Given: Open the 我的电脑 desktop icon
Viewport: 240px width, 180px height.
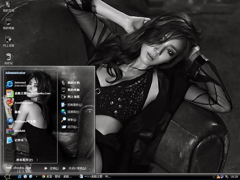Looking at the screenshot, I should 8,22.
